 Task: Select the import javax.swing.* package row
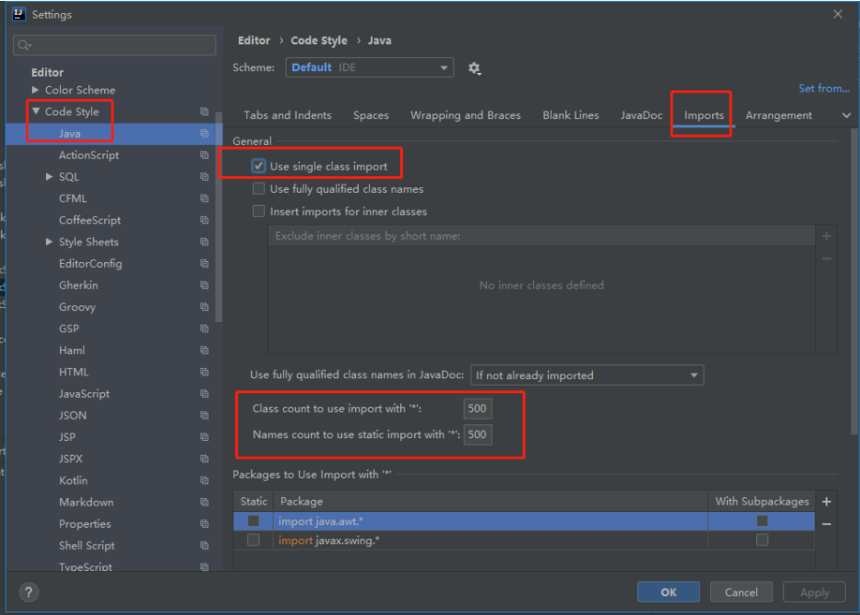[x=524, y=540]
